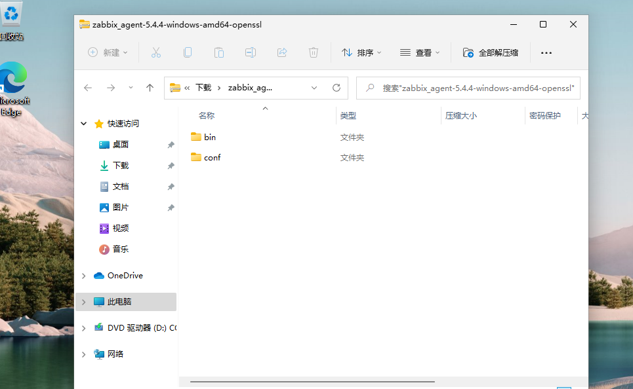
Task: Go up one folder level arrow
Action: click(150, 88)
